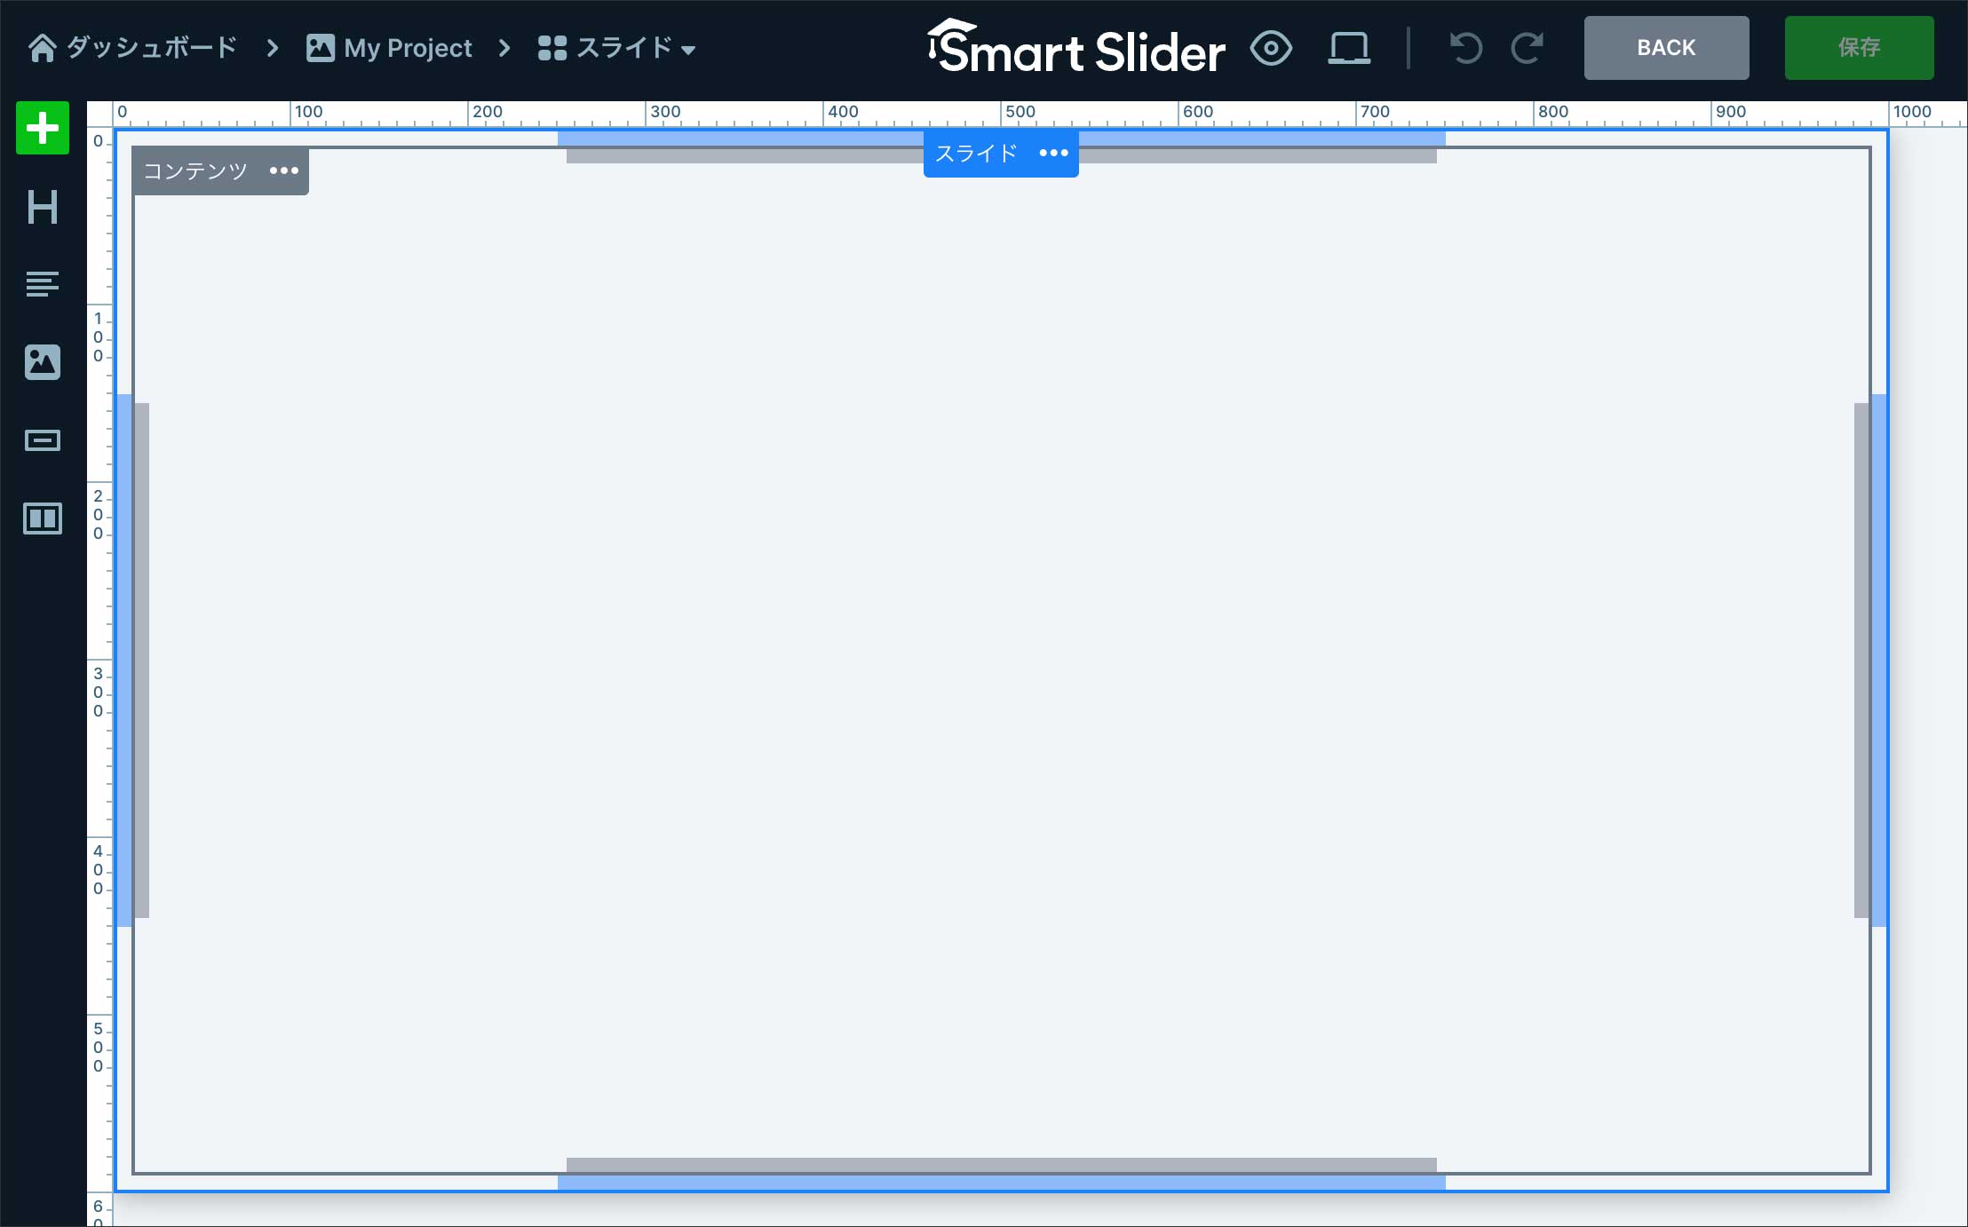Add a Text layer from sidebar

tap(42, 284)
